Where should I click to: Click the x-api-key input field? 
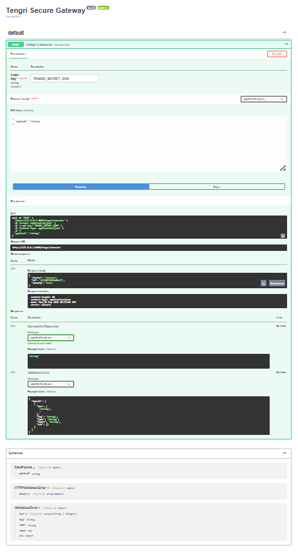click(64, 78)
